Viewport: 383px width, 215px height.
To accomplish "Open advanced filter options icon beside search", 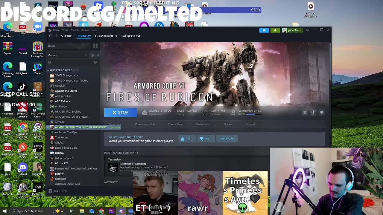I will (x=95, y=63).
